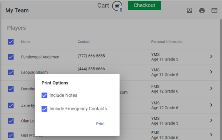The width and height of the screenshot is (222, 140).
Task: Toggle the select-all players checkbox
Action: pos(11,42)
